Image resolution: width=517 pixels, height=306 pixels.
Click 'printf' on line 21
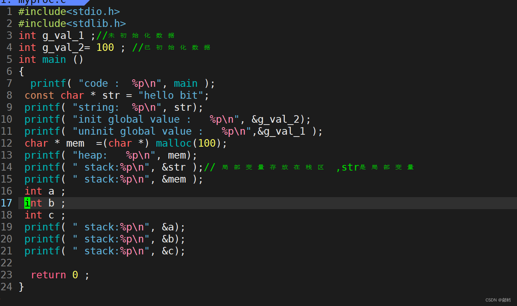pyautogui.click(x=42, y=251)
